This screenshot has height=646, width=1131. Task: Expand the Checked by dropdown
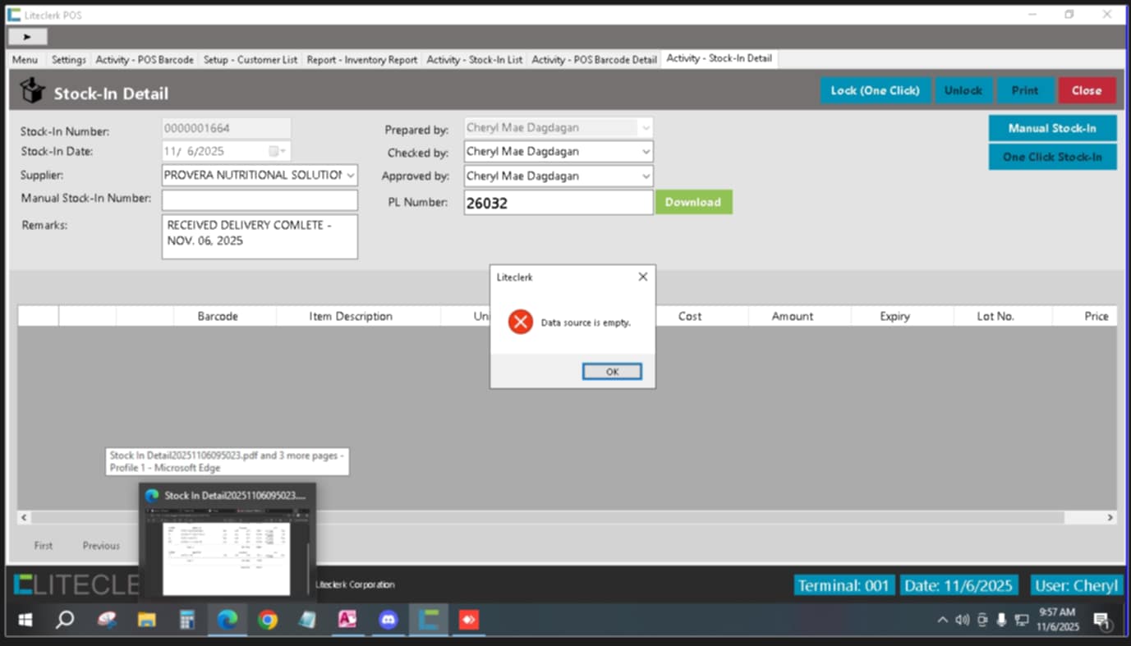click(646, 152)
